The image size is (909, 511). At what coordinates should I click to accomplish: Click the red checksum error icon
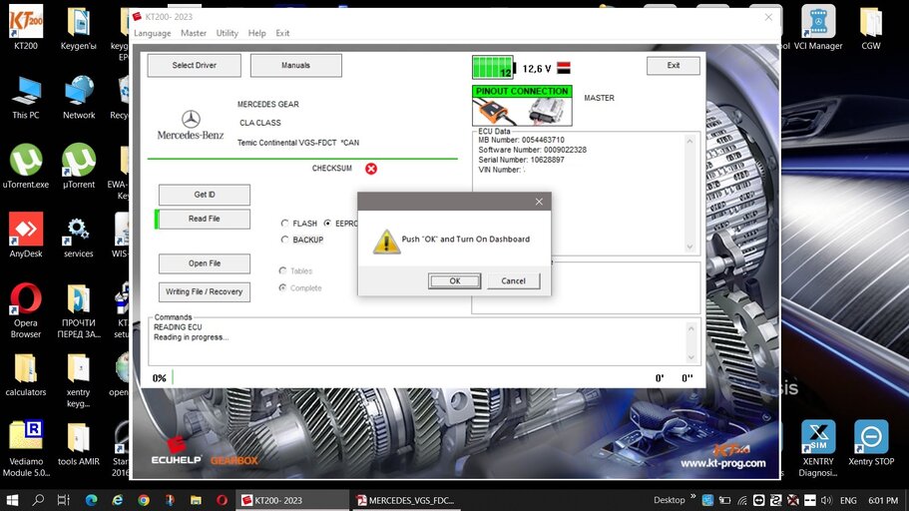coord(371,169)
